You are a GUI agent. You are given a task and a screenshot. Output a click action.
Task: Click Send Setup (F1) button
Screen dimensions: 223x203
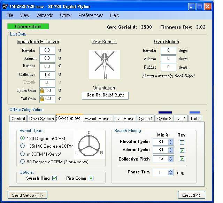28,195
